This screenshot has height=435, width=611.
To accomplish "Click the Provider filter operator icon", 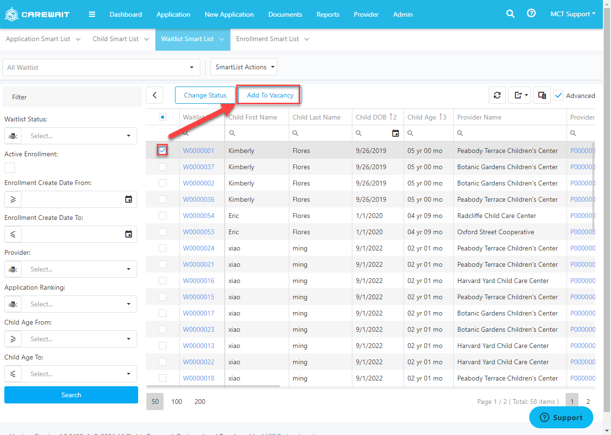I will pyautogui.click(x=13, y=269).
